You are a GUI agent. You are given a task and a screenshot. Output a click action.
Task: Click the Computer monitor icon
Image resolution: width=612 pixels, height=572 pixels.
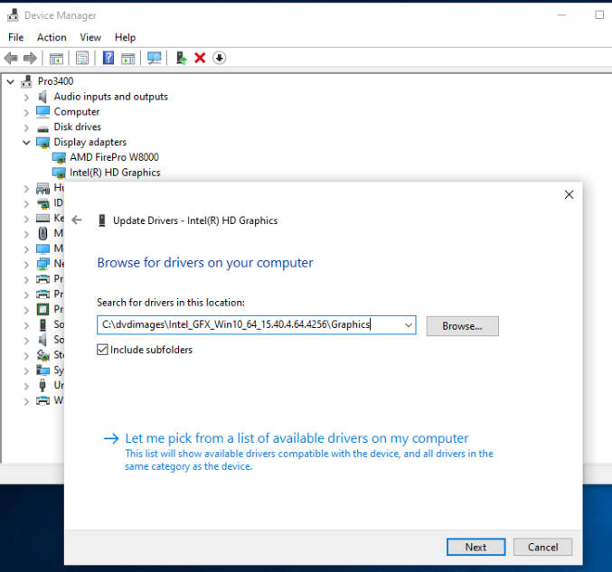point(42,111)
